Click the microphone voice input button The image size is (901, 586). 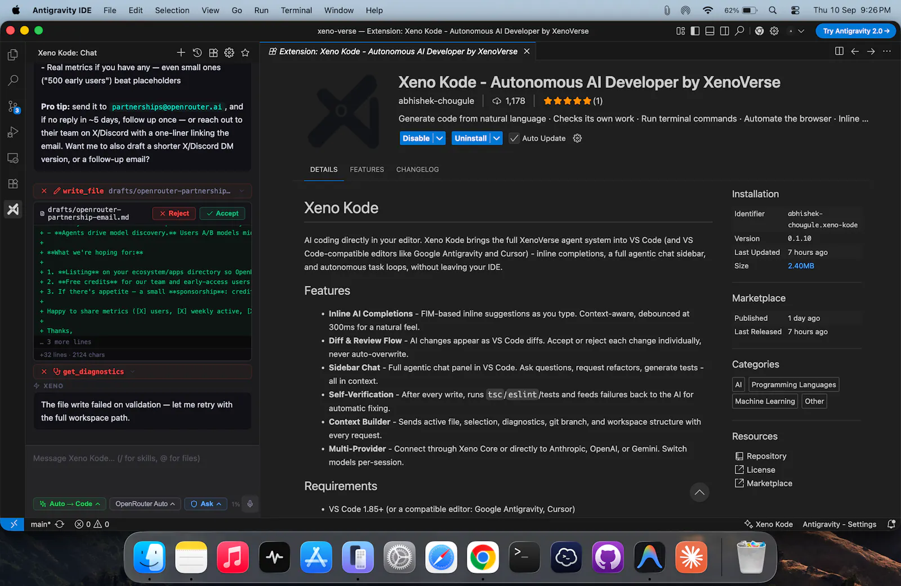250,504
